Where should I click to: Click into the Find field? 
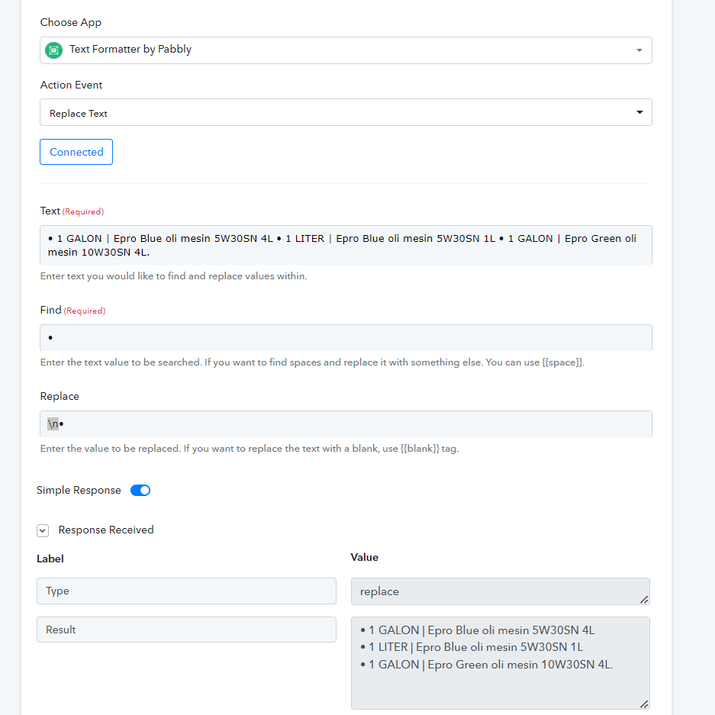click(x=346, y=337)
